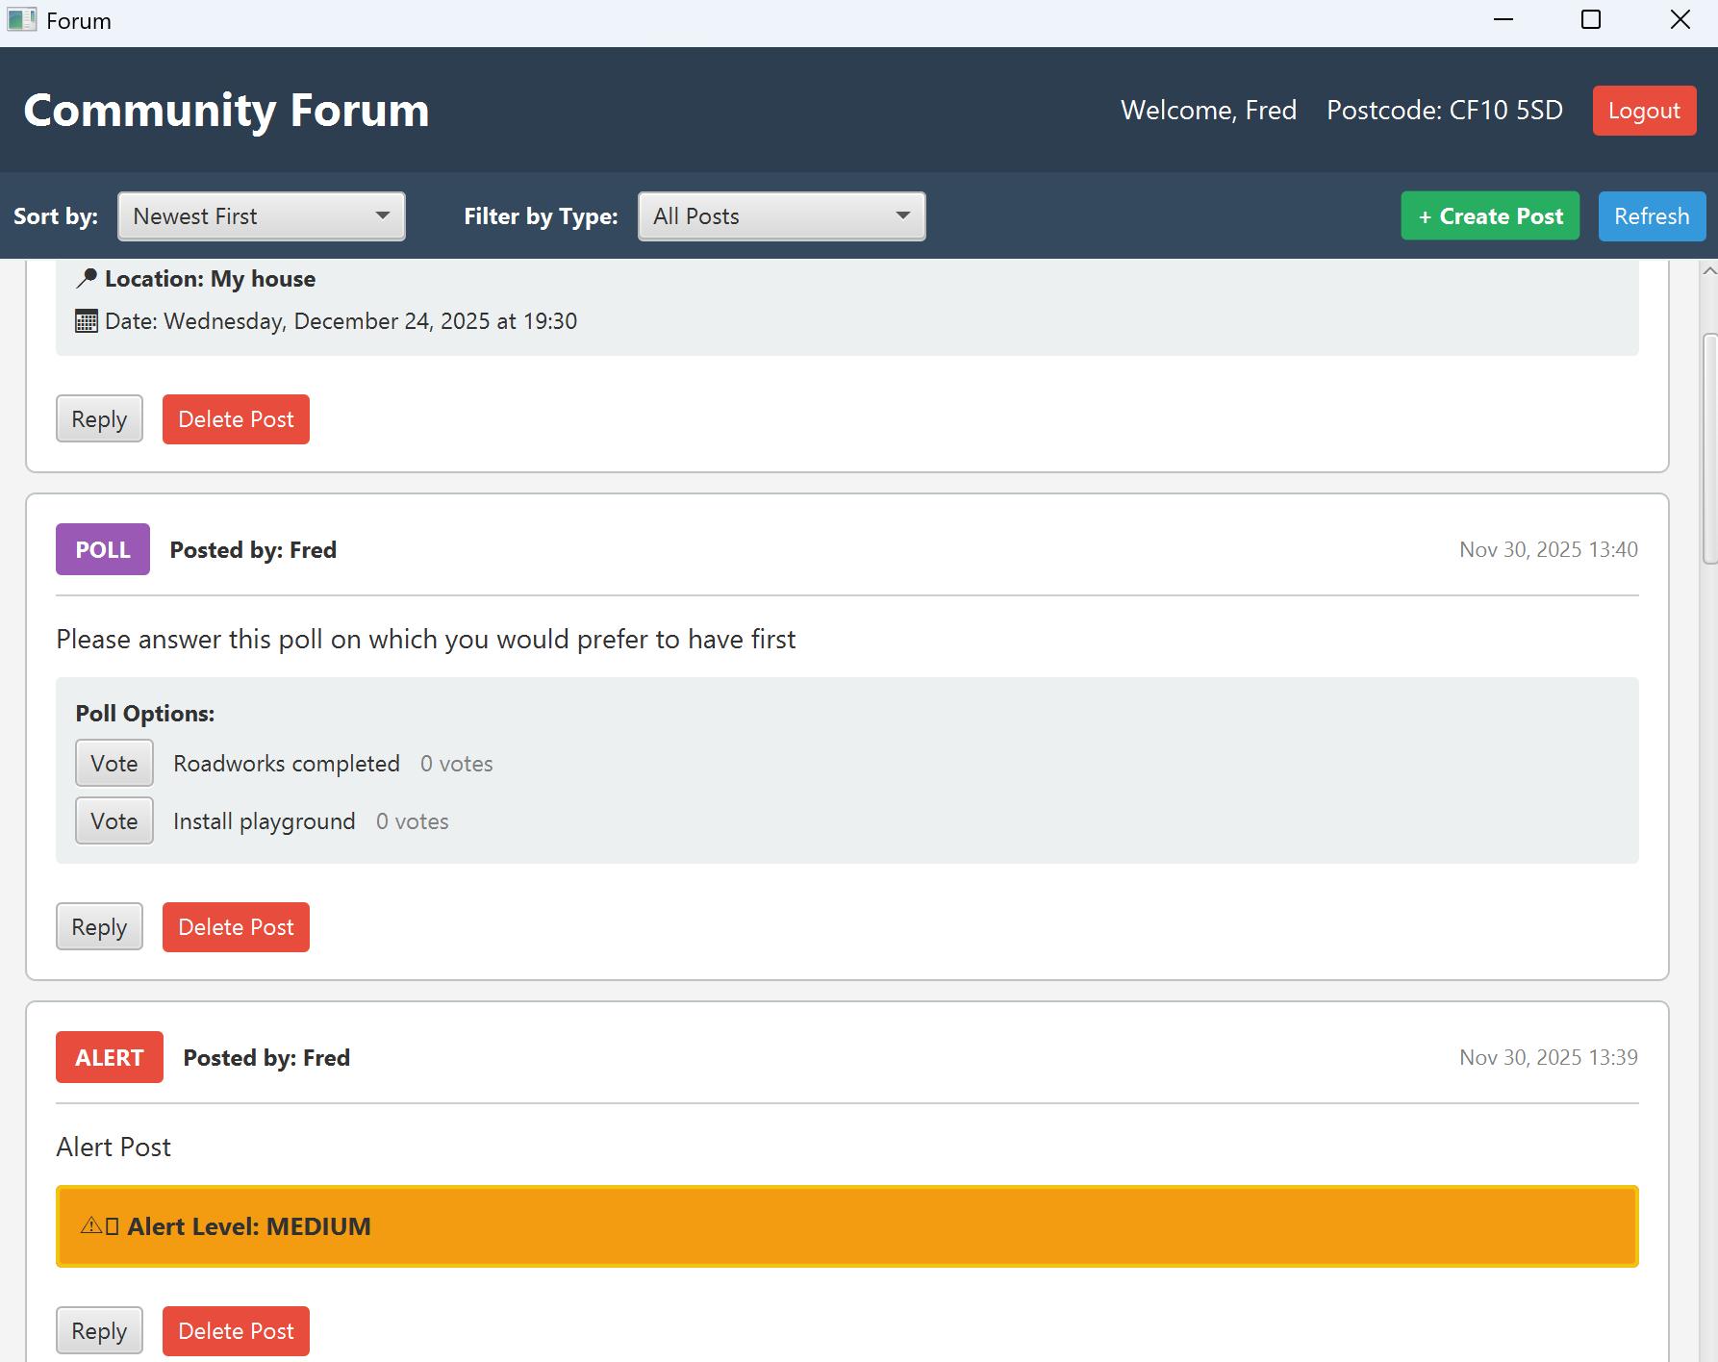The image size is (1718, 1362).
Task: Click the location pin icon next to My house
Action: [87, 279]
